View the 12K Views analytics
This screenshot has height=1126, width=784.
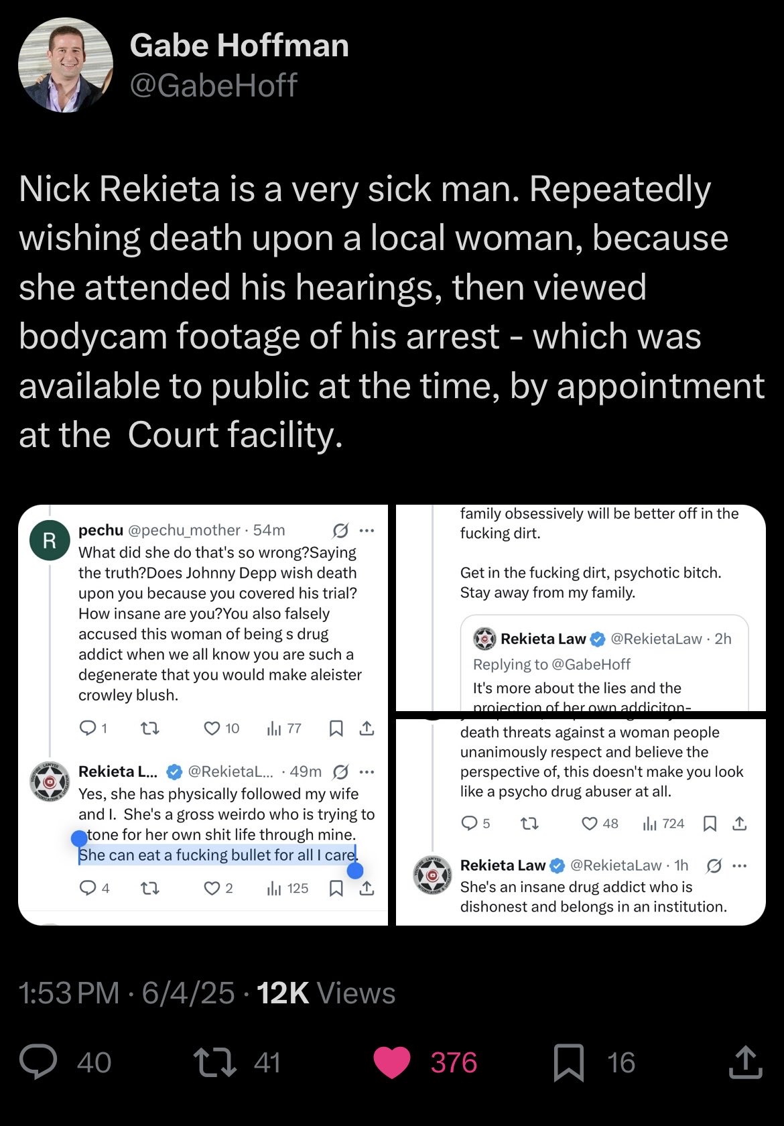coord(326,993)
